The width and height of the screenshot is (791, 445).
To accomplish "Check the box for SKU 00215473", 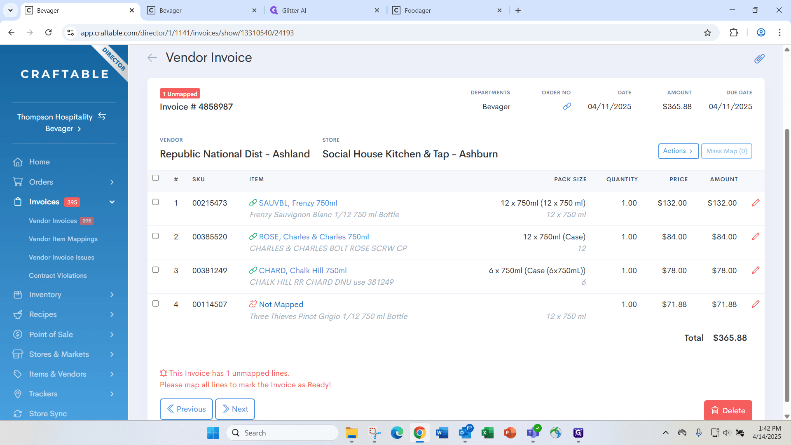I will (155, 202).
